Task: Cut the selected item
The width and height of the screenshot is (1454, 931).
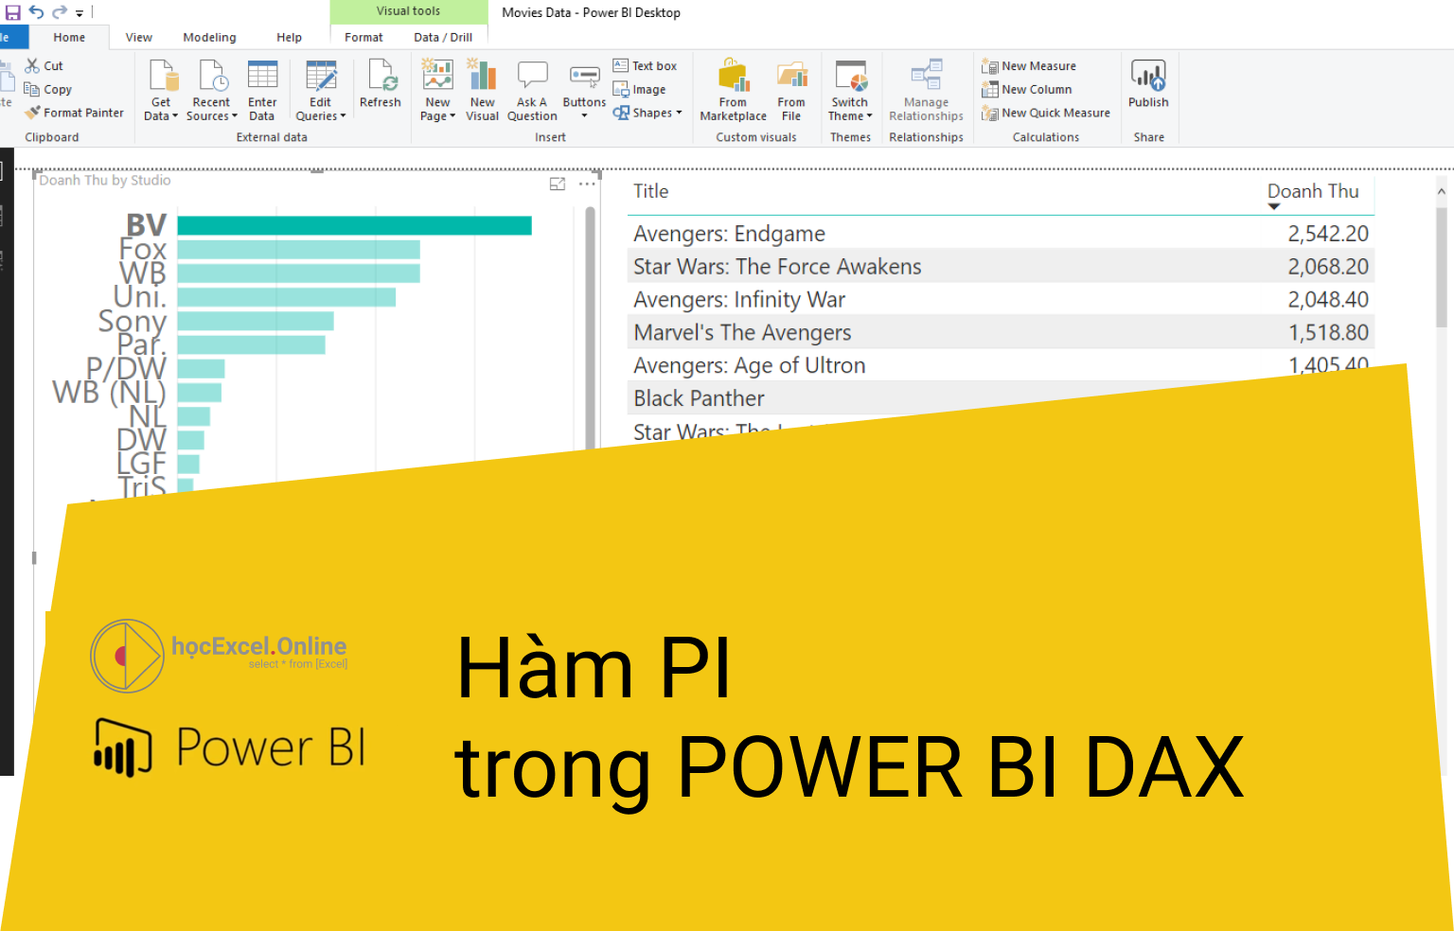Action: click(x=44, y=65)
